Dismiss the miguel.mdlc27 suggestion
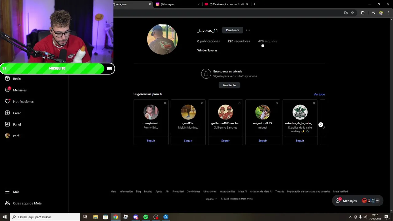The width and height of the screenshot is (393, 221). [277, 103]
